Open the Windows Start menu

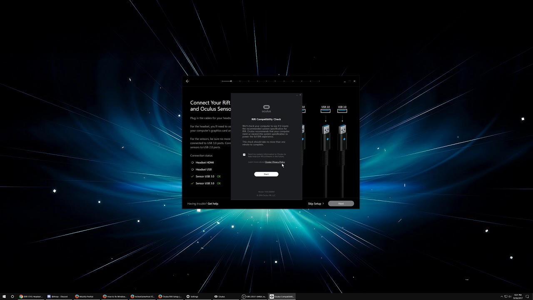click(x=4, y=297)
